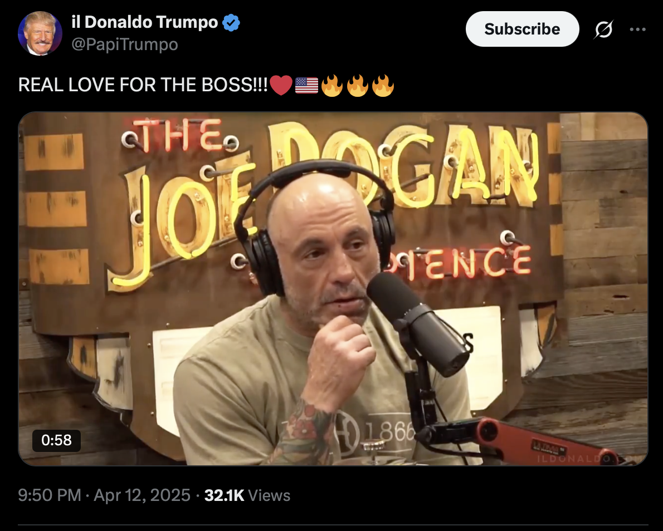
Task: Click the last fire emoji
Action: (x=383, y=85)
